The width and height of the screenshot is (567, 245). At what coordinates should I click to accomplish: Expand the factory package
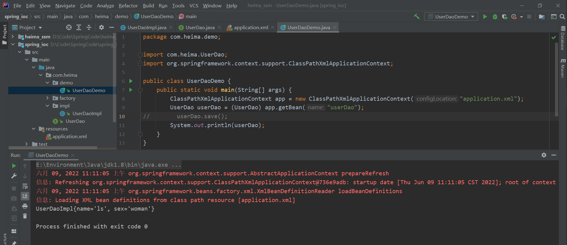click(47, 98)
